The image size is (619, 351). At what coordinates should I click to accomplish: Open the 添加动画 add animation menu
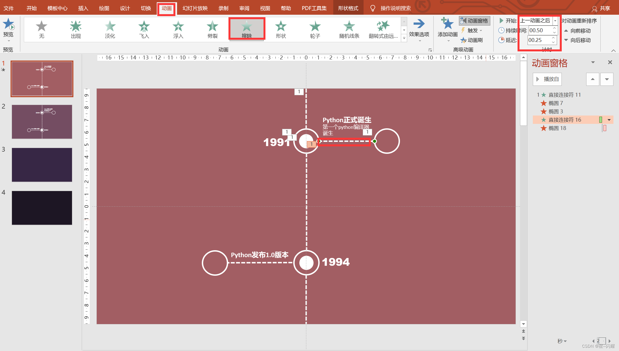448,30
